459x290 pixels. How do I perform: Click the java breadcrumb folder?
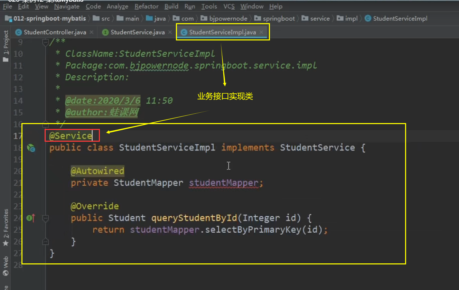[156, 19]
